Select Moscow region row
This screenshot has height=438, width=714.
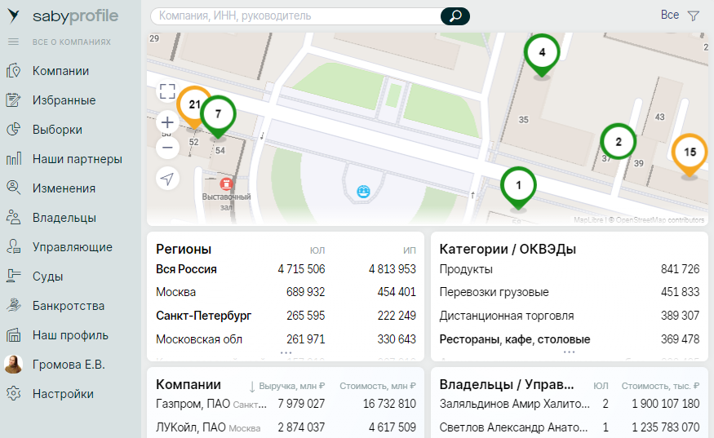(176, 292)
